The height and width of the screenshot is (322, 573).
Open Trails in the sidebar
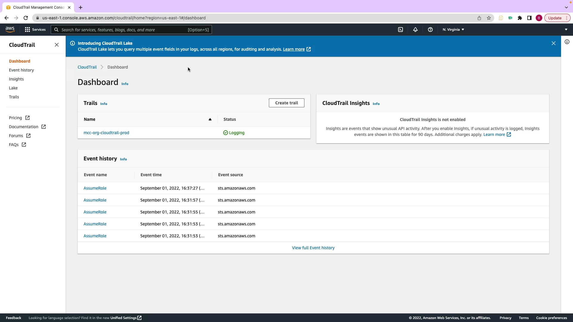pos(14,97)
